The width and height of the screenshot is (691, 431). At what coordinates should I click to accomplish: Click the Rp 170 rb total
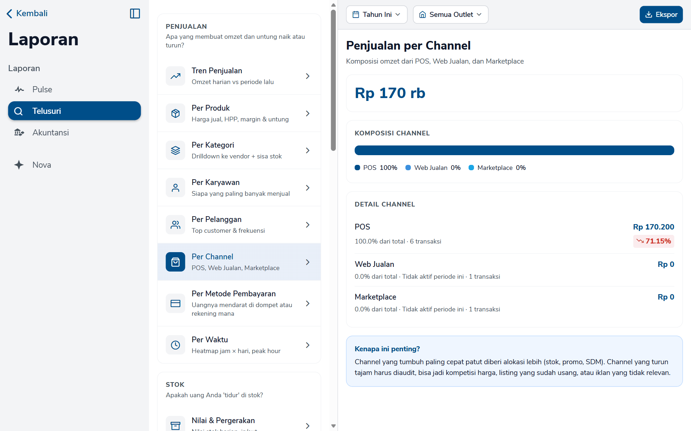[390, 93]
